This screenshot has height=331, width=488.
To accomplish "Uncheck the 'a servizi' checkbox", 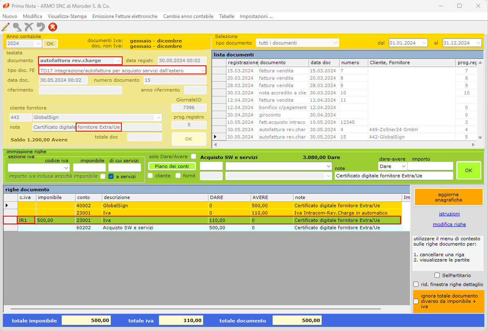I will 111,177.
